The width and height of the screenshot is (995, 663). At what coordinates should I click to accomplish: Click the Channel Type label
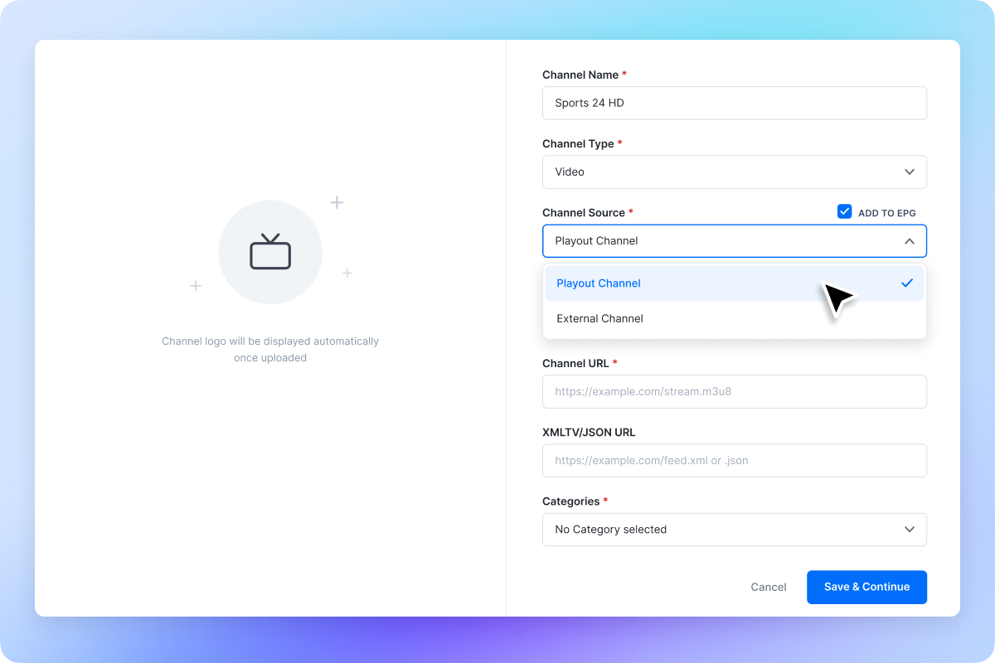tap(578, 144)
